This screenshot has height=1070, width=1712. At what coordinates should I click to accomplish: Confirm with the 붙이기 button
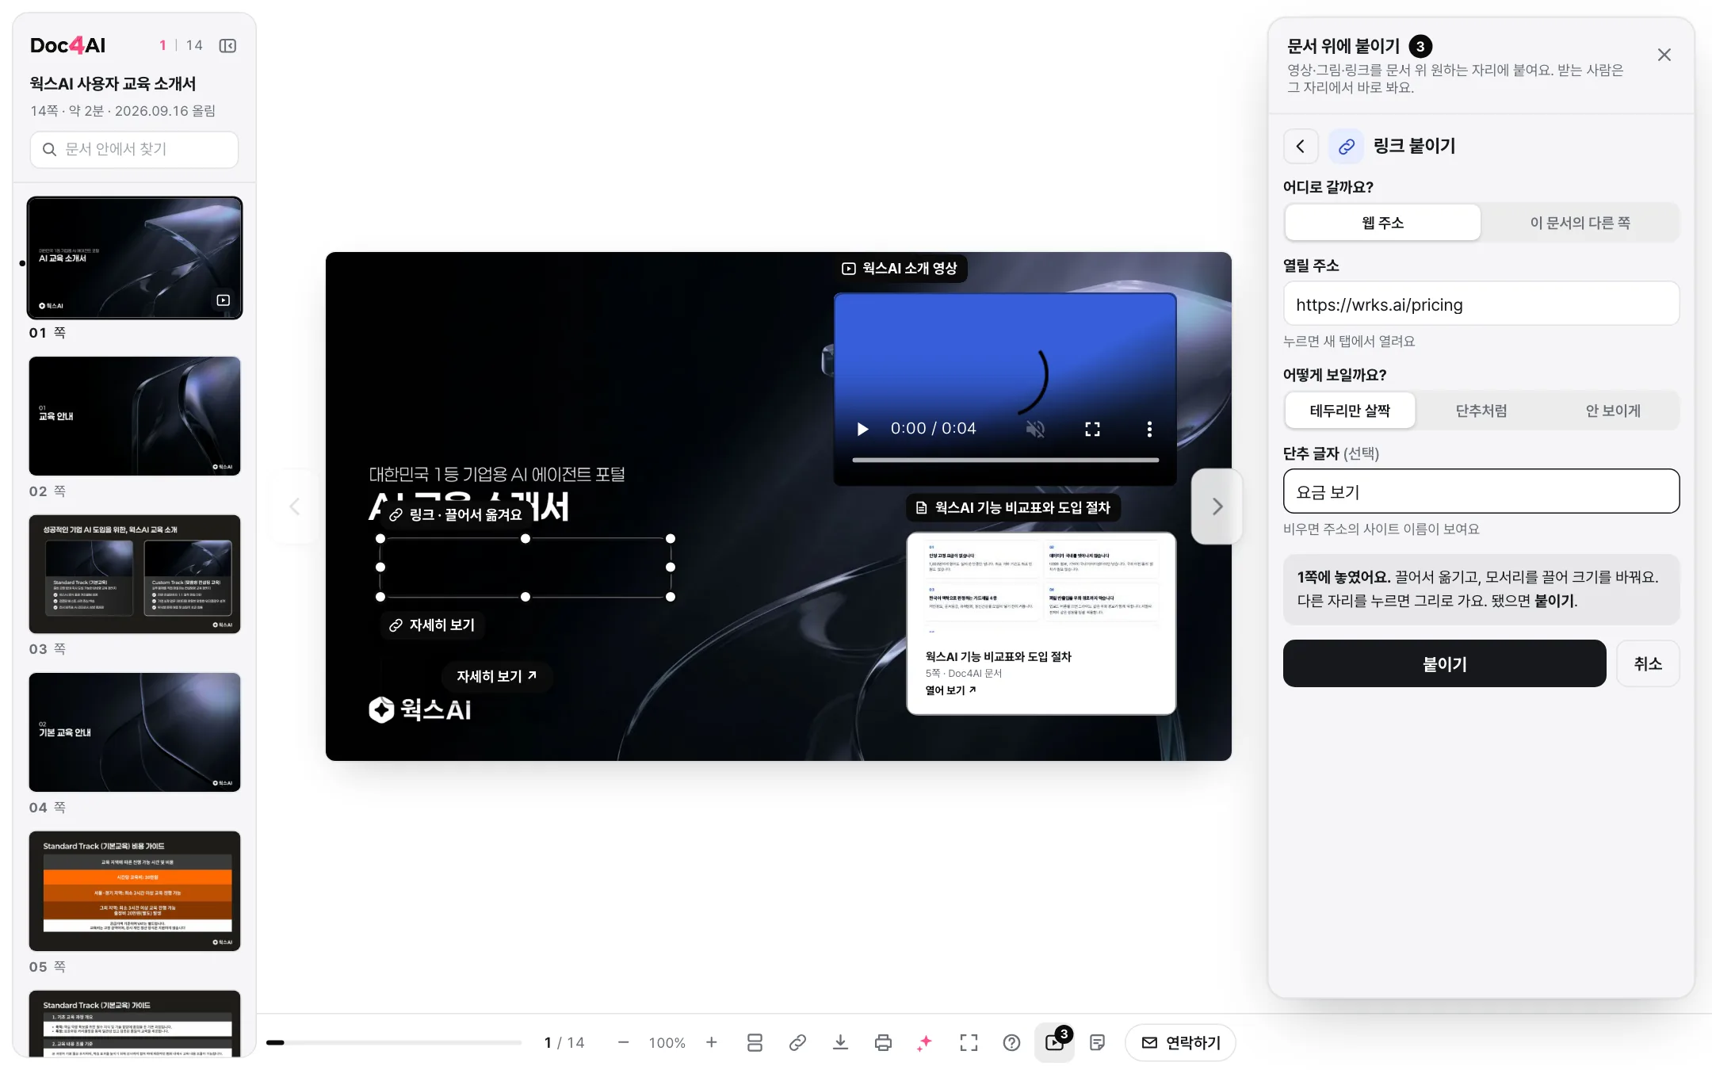point(1444,663)
